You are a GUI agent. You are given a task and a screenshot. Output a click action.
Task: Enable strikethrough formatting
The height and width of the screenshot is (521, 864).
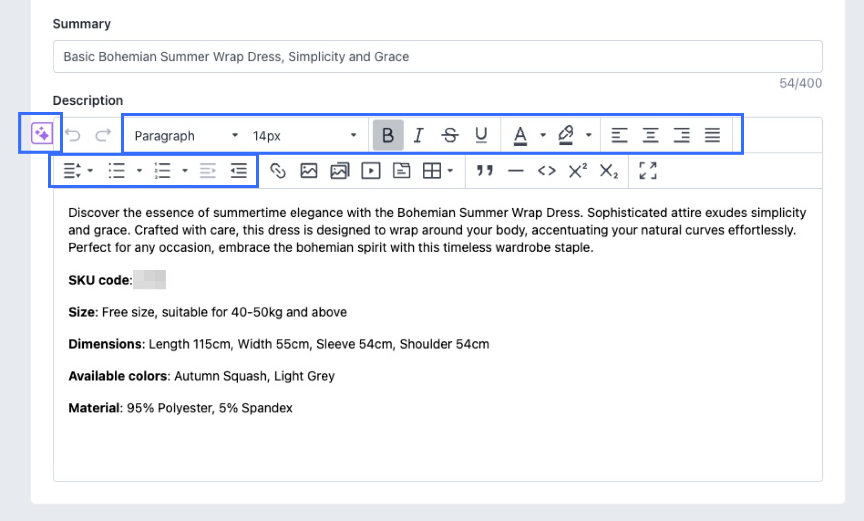tap(449, 135)
